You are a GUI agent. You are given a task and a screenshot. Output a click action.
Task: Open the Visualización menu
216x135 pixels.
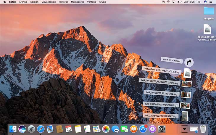coord(49,2)
